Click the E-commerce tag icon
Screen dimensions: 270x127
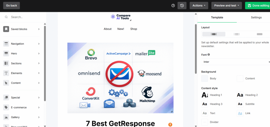coord(6,108)
